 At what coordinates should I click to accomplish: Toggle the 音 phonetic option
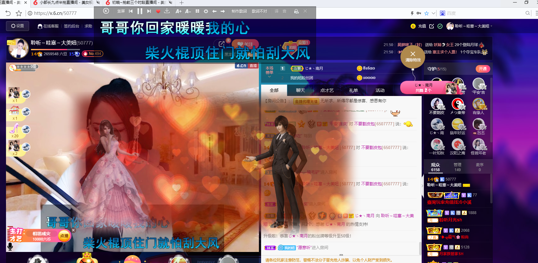coord(284,11)
